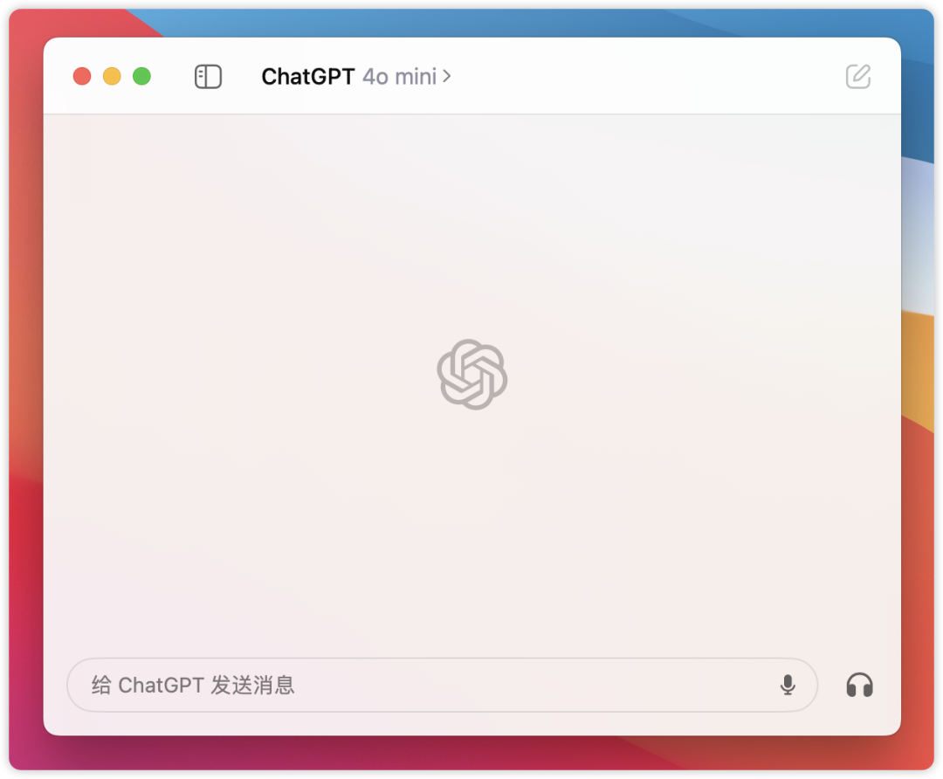Open voice mode with headphones icon

click(859, 686)
